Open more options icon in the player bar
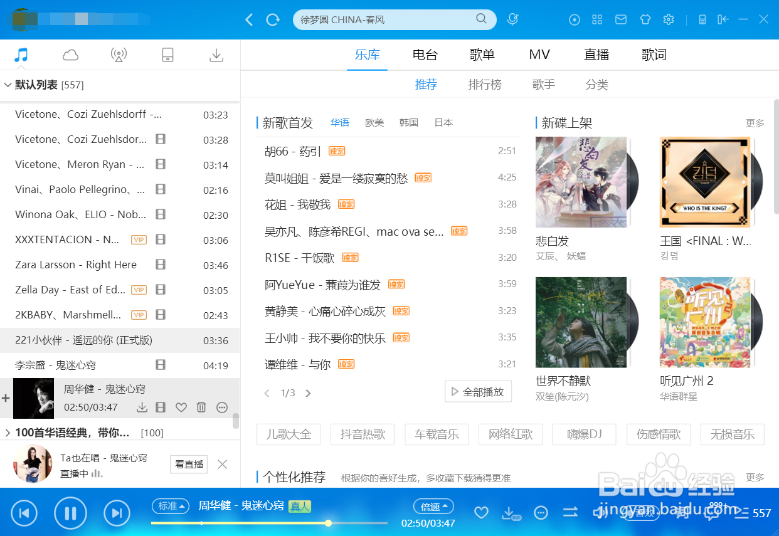The height and width of the screenshot is (536, 779). tap(541, 513)
